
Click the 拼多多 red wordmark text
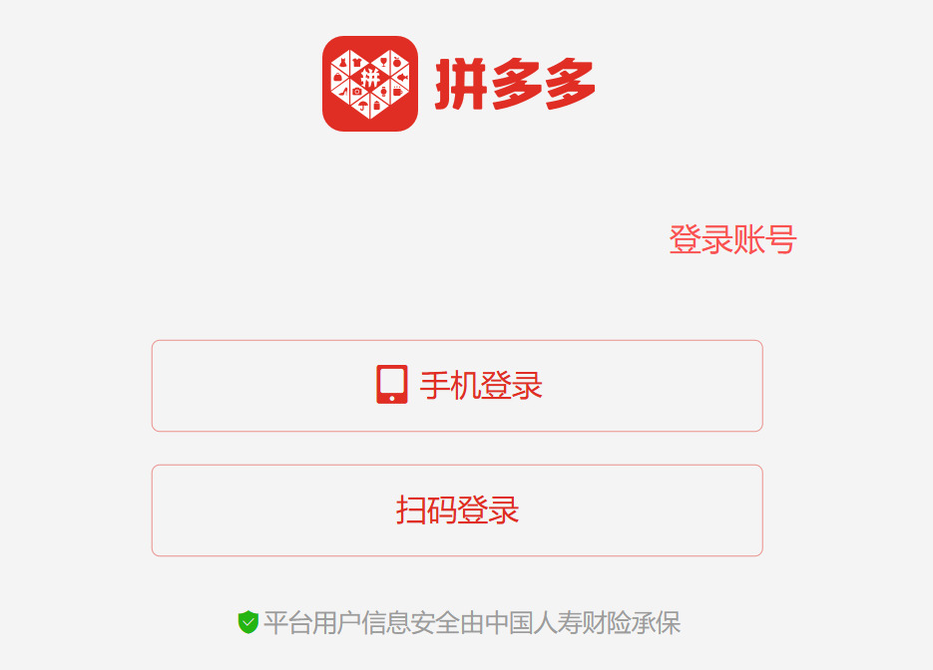coord(515,84)
